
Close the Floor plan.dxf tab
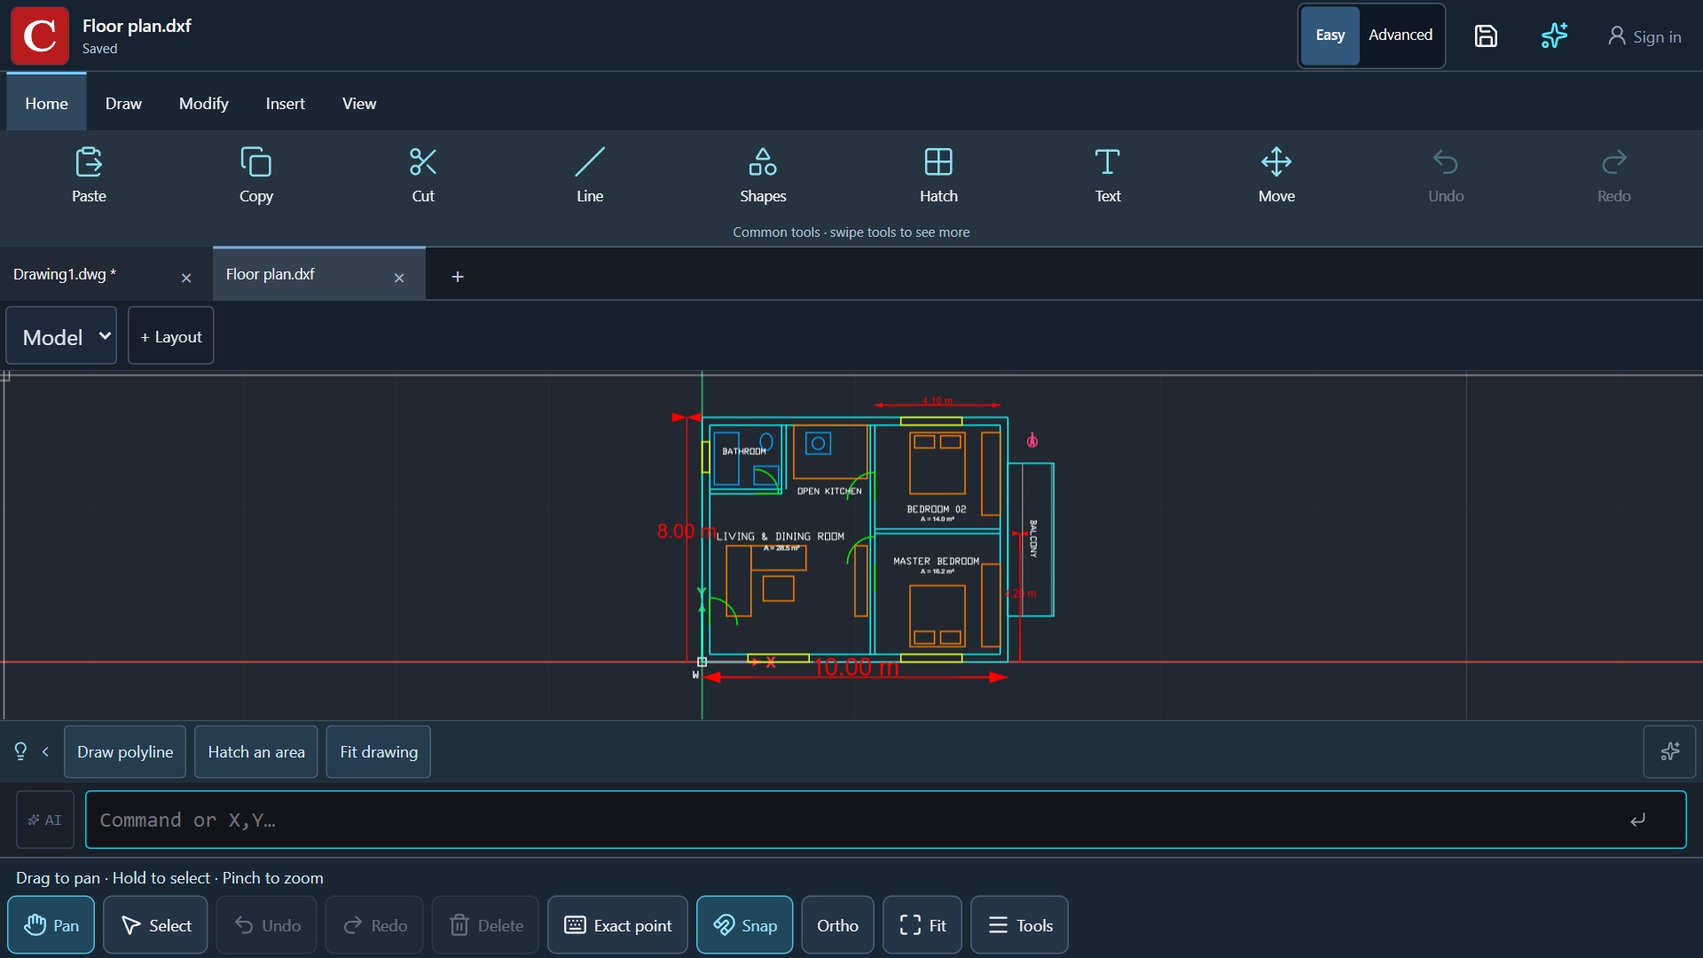coord(399,278)
